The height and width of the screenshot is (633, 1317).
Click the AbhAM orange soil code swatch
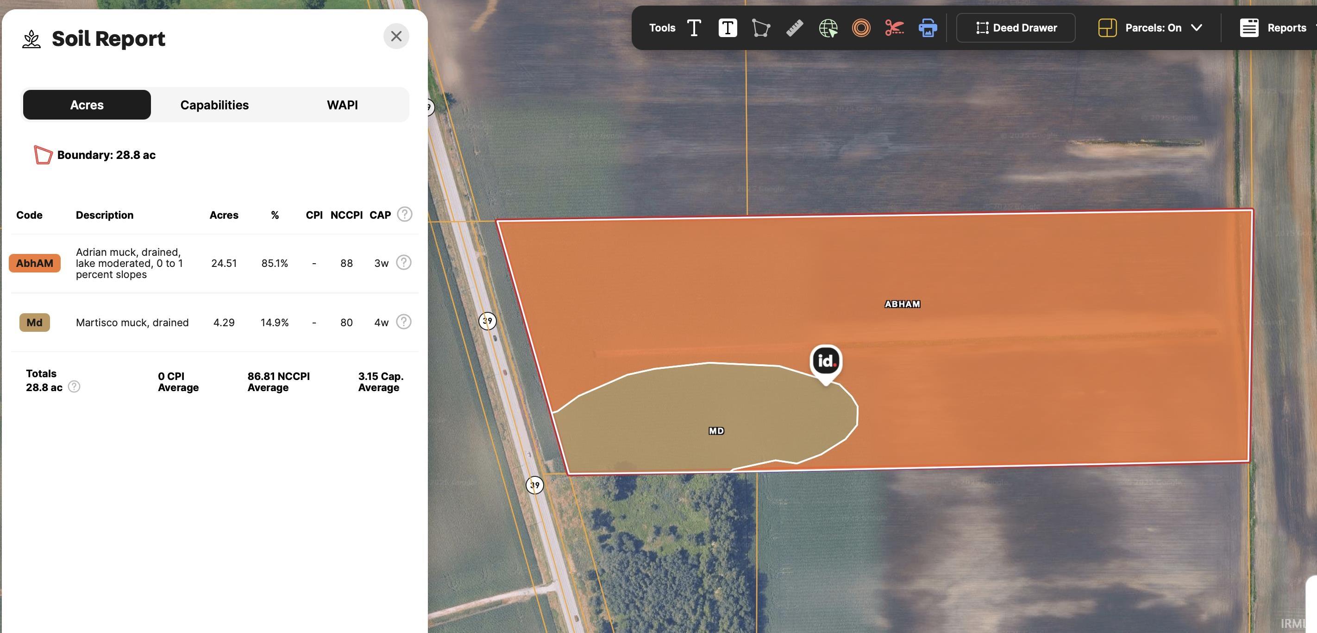point(35,263)
